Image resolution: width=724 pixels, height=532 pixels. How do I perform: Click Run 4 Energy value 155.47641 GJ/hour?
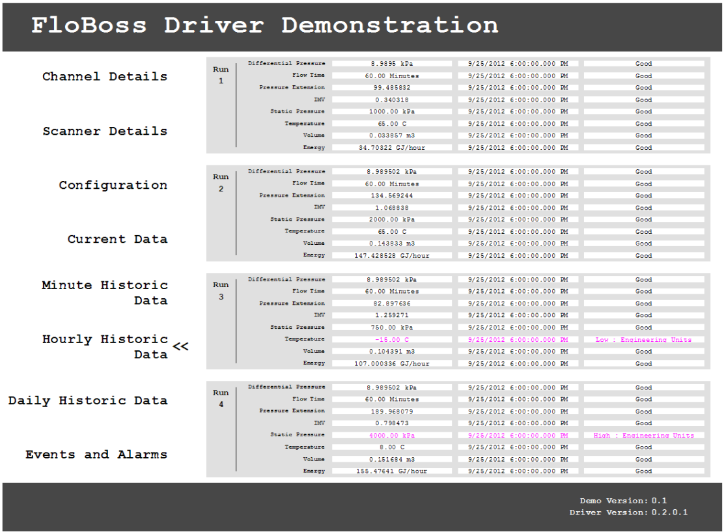(x=391, y=471)
